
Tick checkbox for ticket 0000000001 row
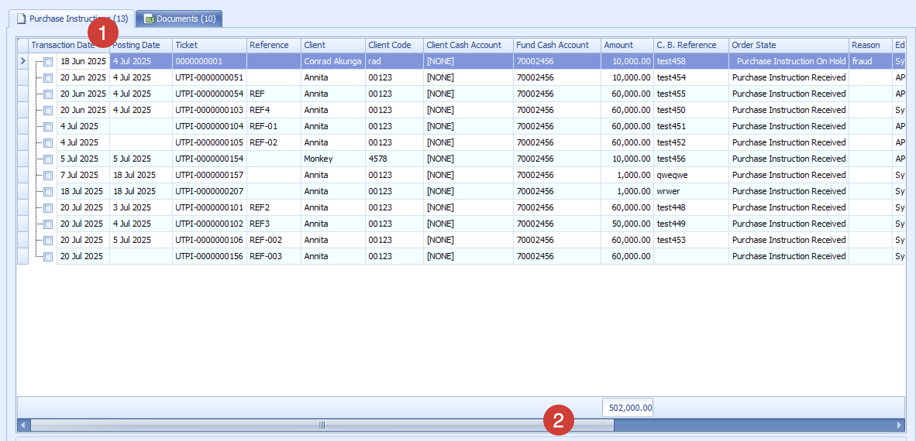coord(48,62)
